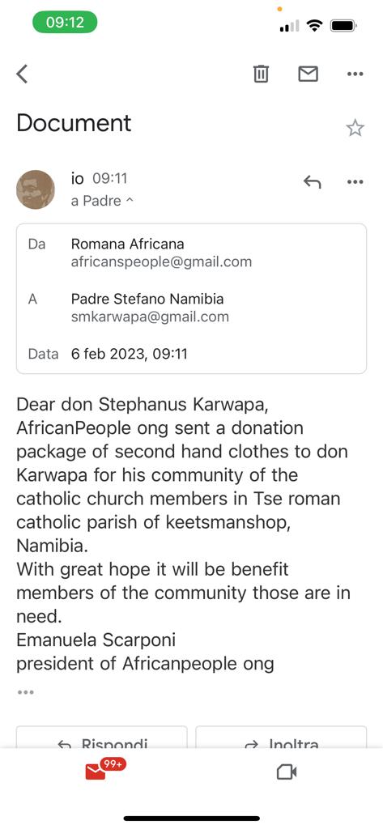Delete this email with trash icon
The width and height of the screenshot is (383, 829).
click(x=261, y=74)
